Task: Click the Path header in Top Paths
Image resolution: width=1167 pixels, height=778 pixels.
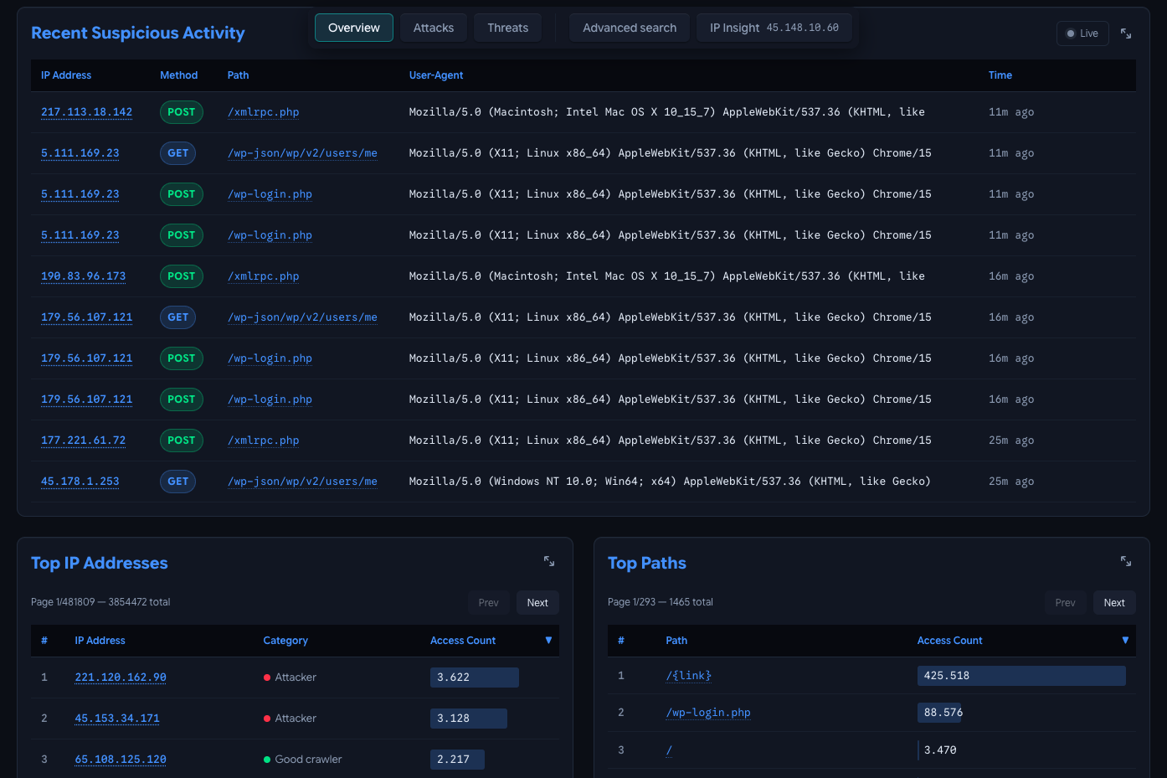Action: (x=676, y=641)
